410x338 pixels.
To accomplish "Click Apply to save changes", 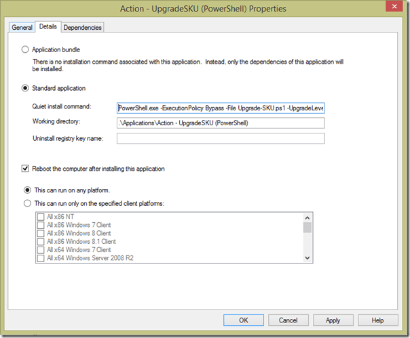I will click(x=333, y=320).
